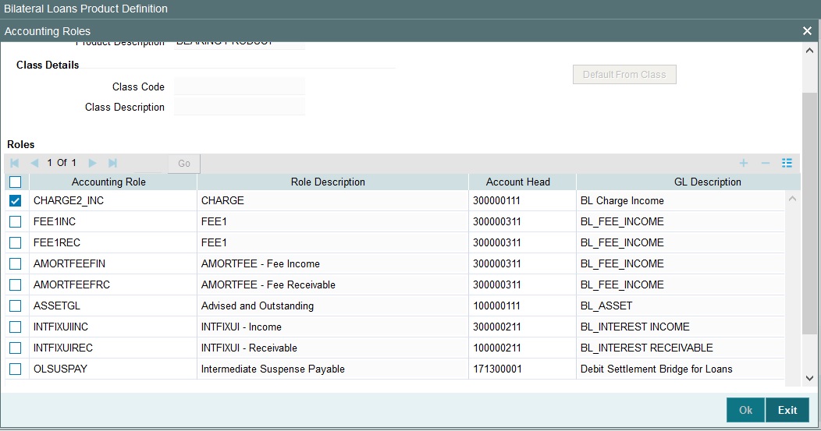
Task: Select the OLSUSPAY accounting role cell
Action: pyautogui.click(x=113, y=369)
